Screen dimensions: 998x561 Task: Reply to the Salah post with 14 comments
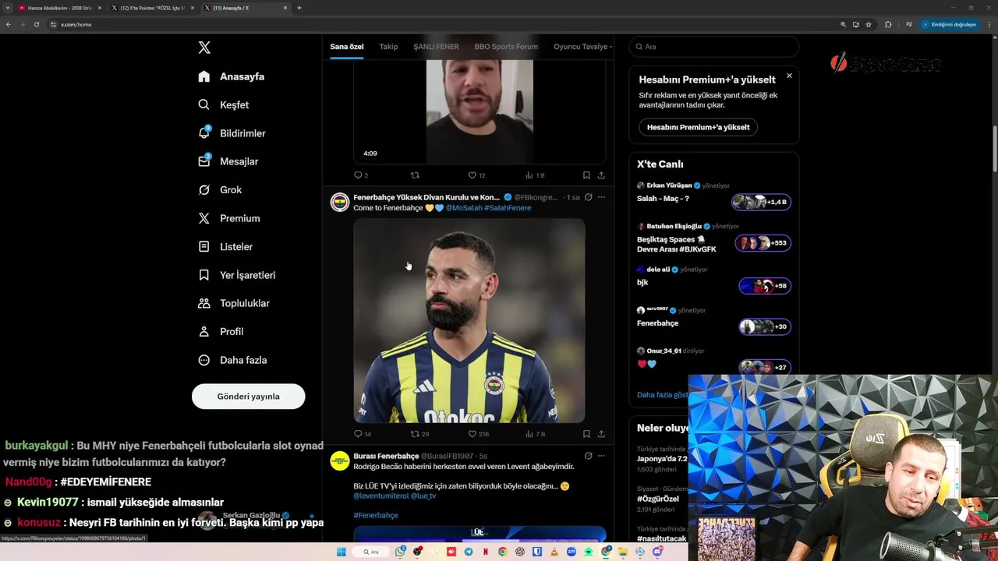point(363,434)
